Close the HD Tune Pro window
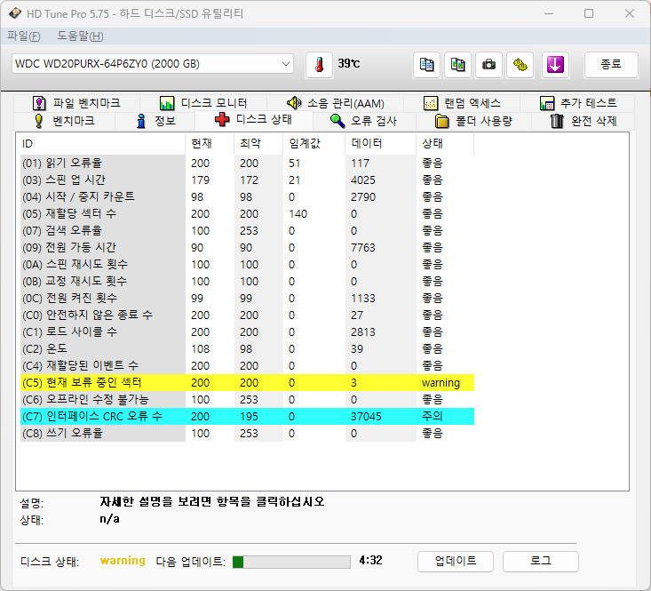Image resolution: width=651 pixels, height=591 pixels. pos(630,13)
